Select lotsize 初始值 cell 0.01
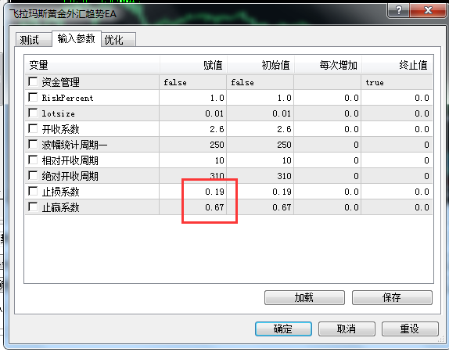The height and width of the screenshot is (352, 449). [260, 113]
